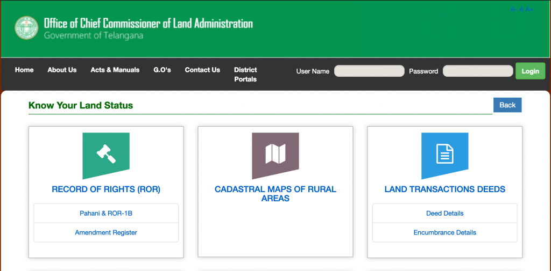The image size is (551, 271).
Task: Click the Password input field
Action: 478,71
